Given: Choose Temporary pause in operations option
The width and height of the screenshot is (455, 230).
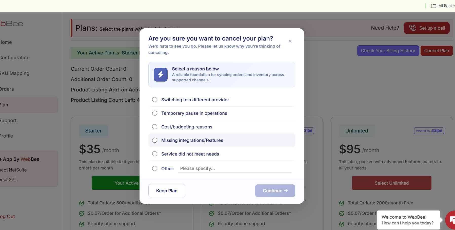Looking at the screenshot, I should [155, 113].
